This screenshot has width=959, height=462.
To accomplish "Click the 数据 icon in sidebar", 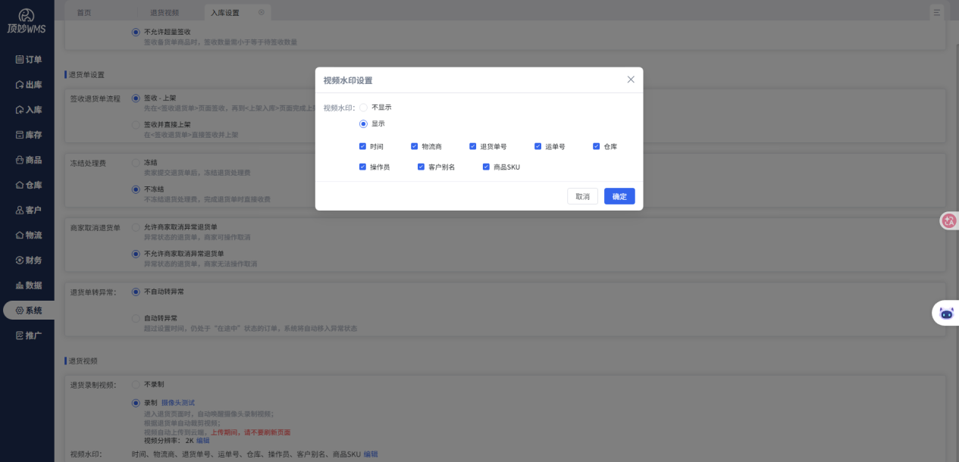I will (20, 286).
